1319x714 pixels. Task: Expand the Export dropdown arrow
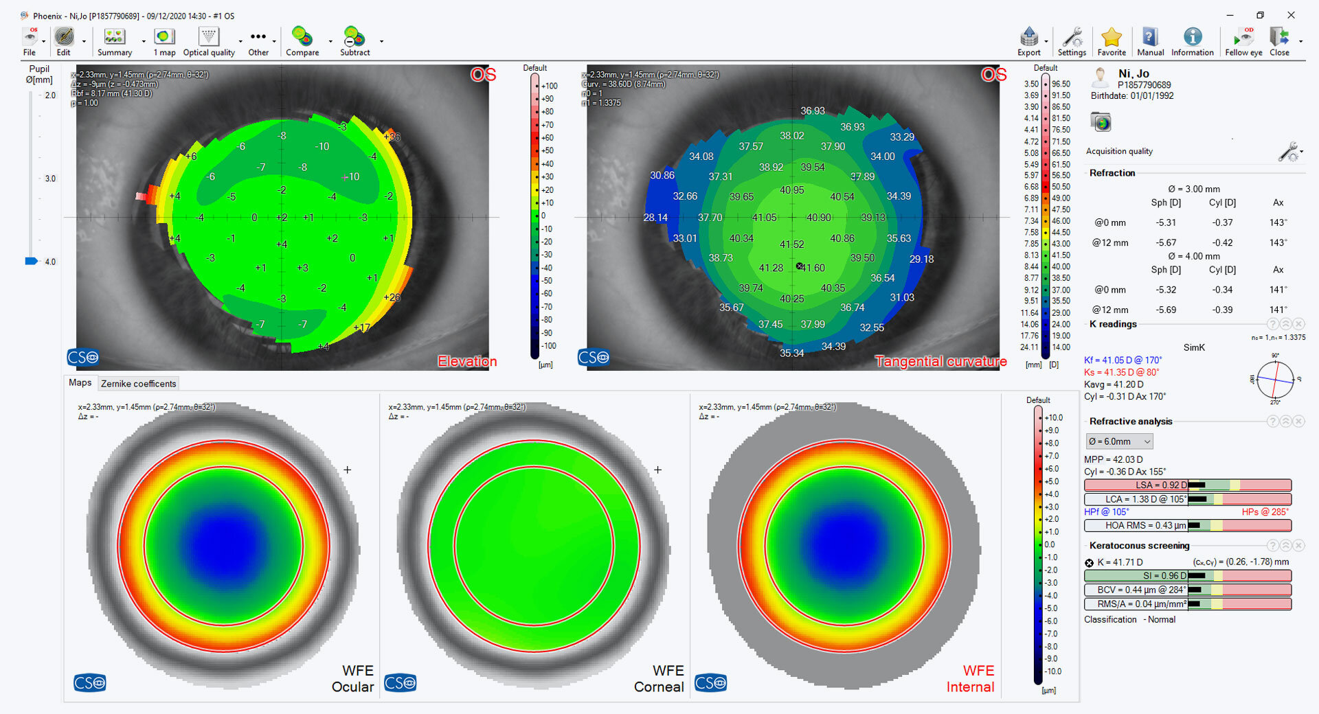(1046, 42)
